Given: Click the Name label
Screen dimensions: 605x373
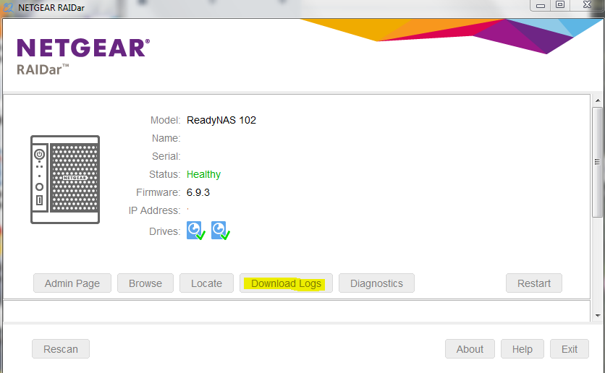Looking at the screenshot, I should (166, 138).
